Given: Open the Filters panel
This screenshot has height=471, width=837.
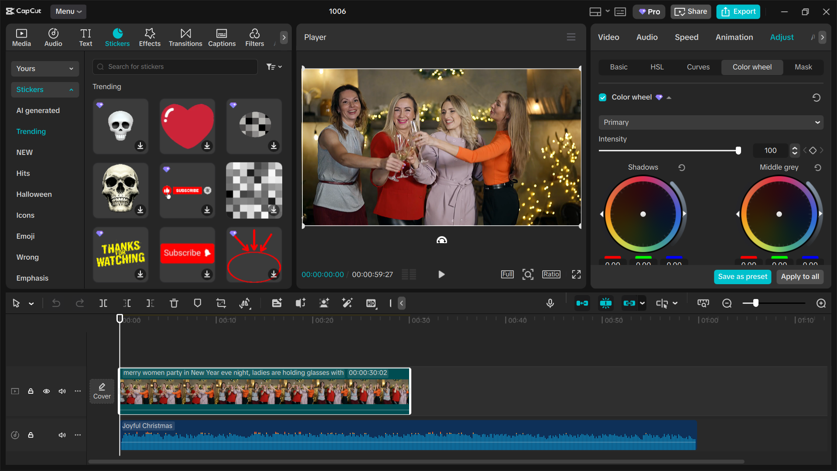Looking at the screenshot, I should 254,38.
